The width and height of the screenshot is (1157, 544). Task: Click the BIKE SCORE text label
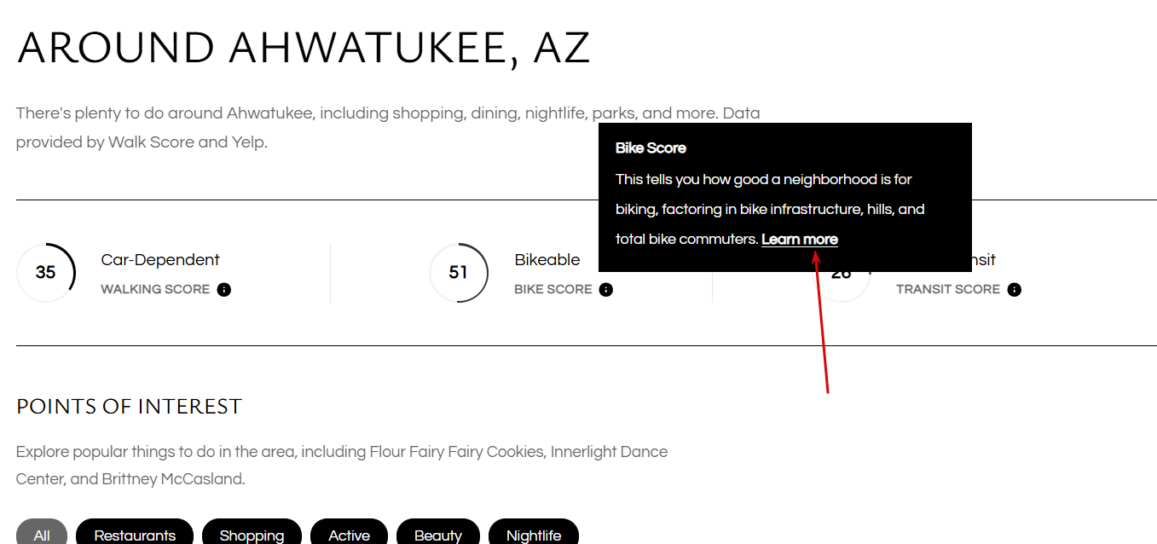pos(553,289)
